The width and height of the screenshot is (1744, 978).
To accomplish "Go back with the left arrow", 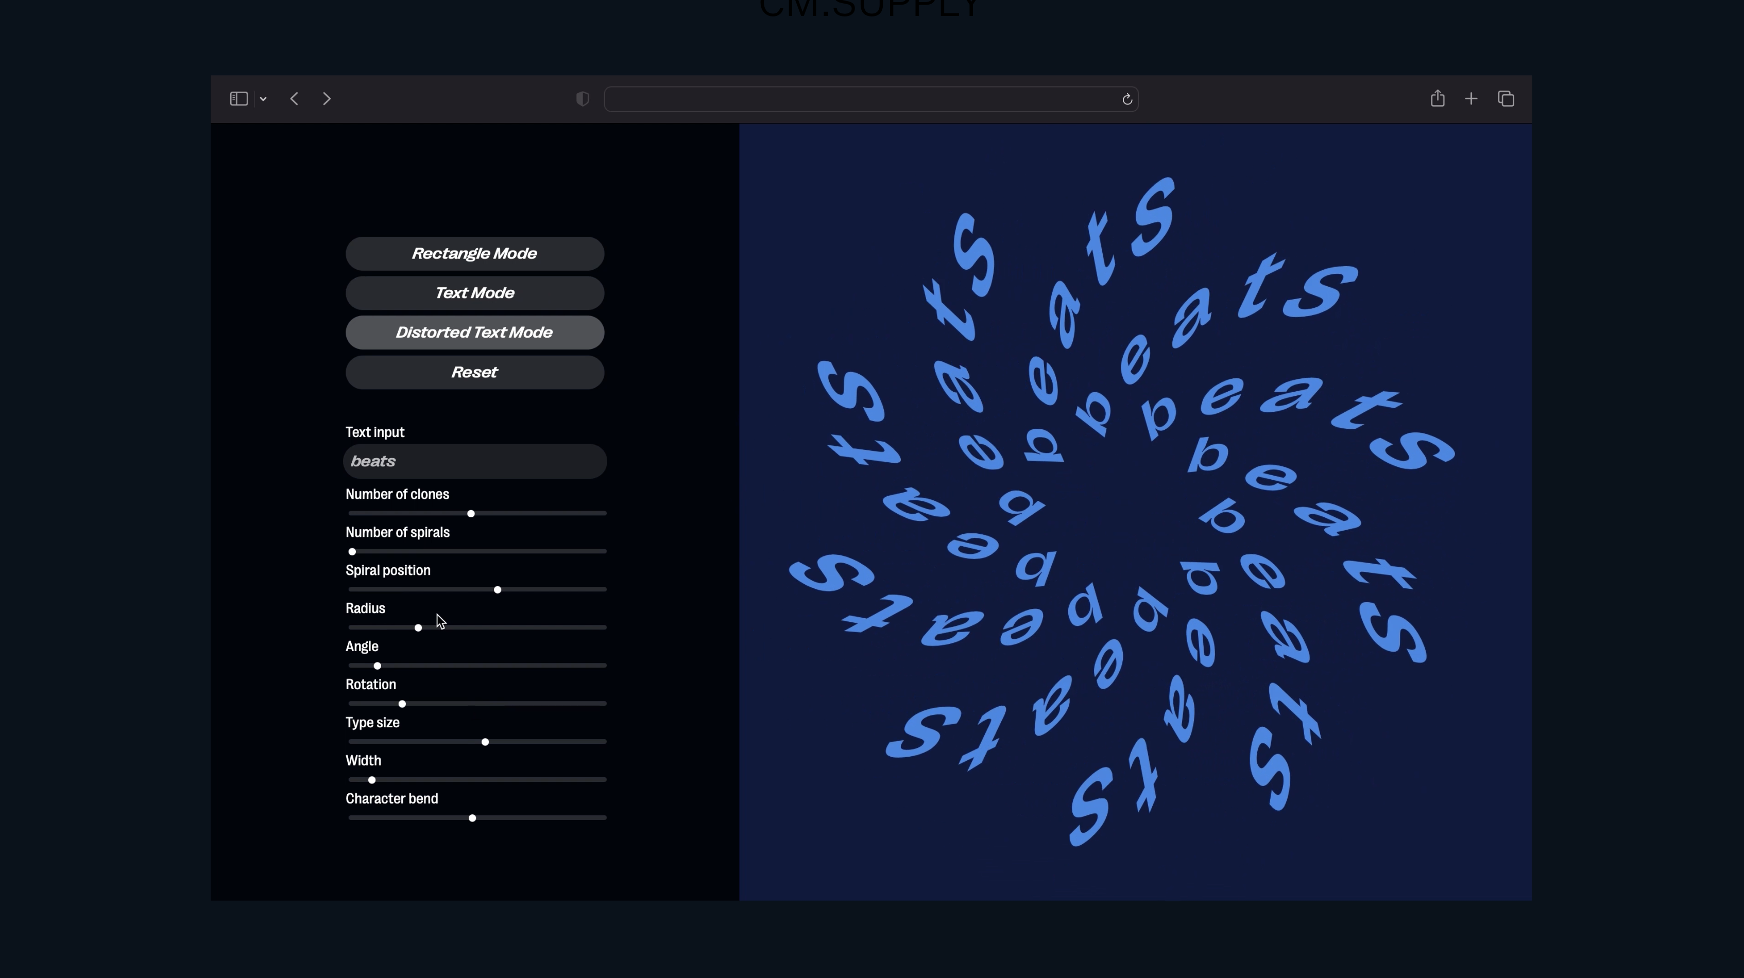I will [x=294, y=99].
